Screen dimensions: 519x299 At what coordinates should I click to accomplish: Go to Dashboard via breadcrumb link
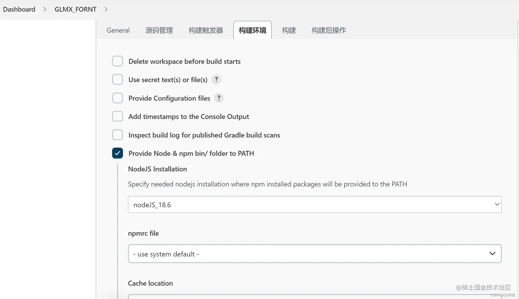click(19, 9)
